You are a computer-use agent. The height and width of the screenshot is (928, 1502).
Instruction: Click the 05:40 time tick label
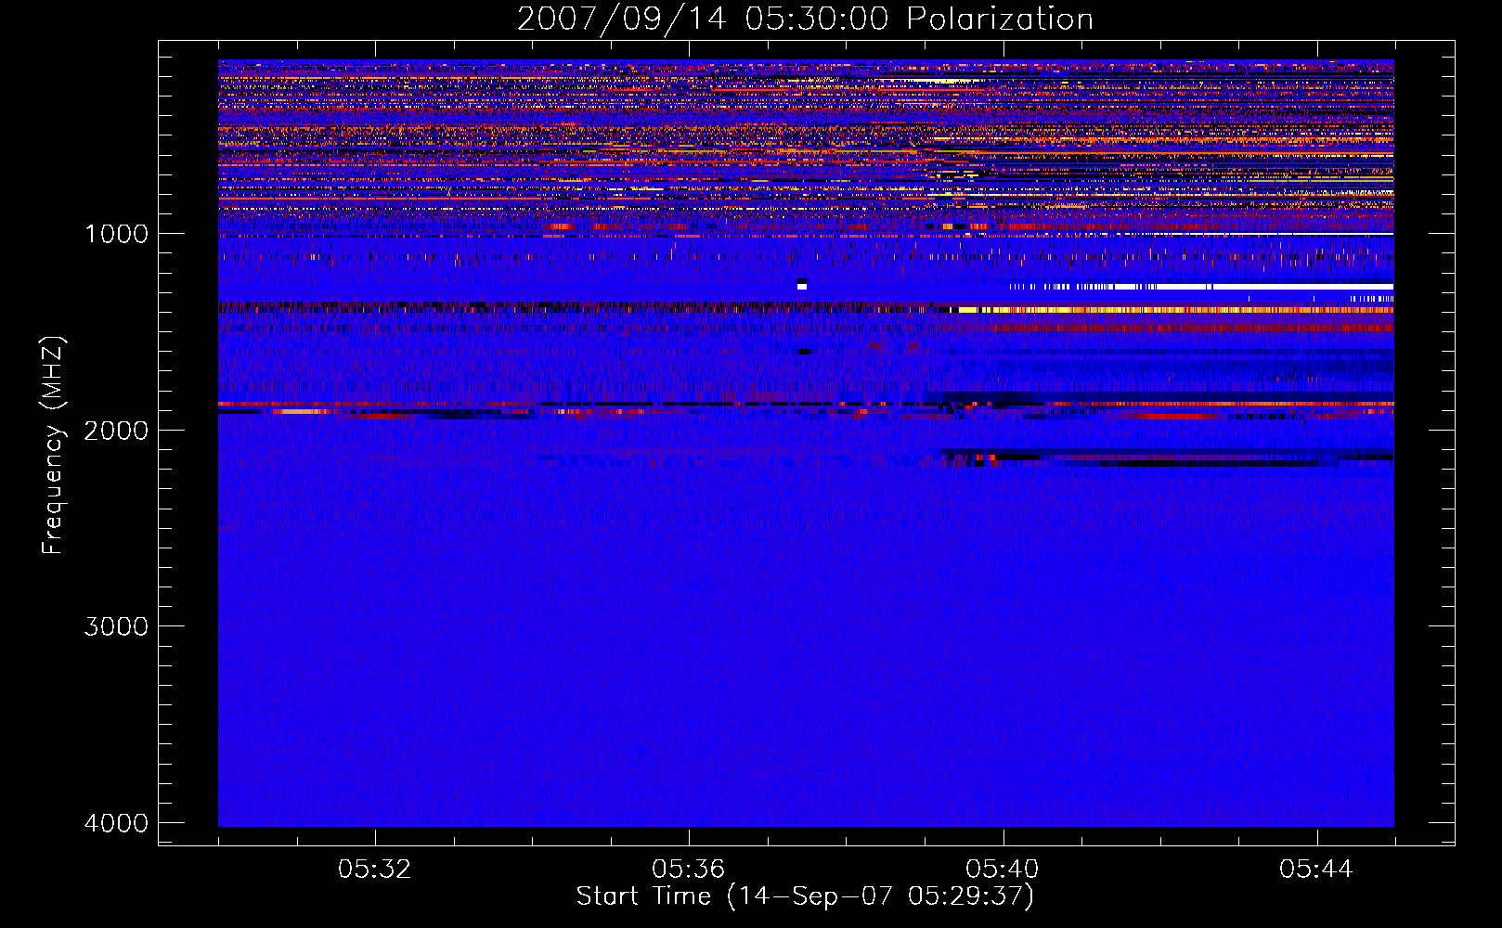1003,870
